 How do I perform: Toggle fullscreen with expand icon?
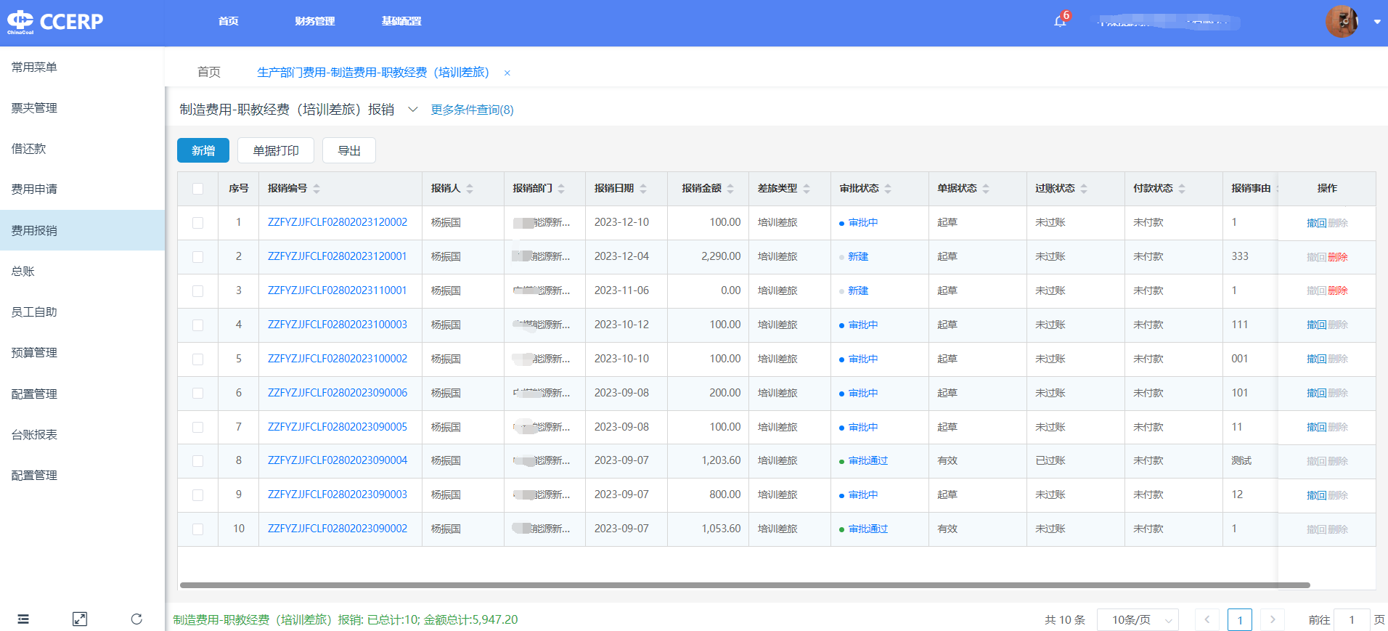[x=80, y=619]
